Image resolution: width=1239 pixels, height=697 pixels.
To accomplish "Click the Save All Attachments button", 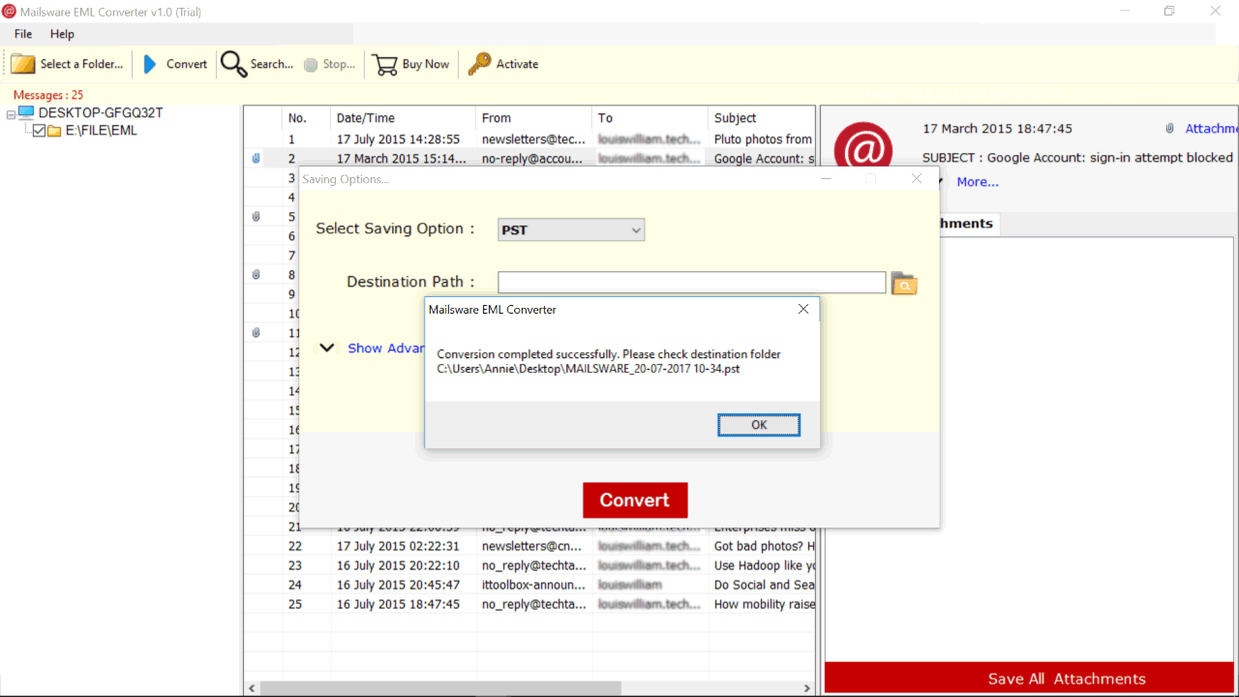I will (x=1031, y=679).
